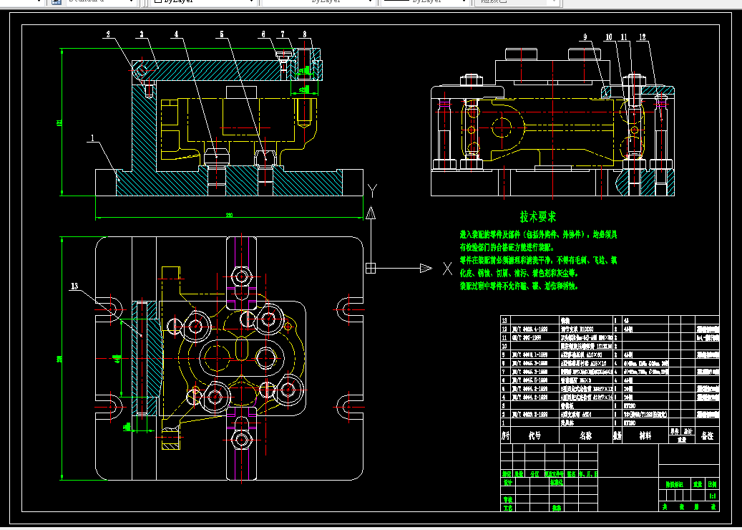Open the color control ByLayer dropdown arrow

click(251, 1)
